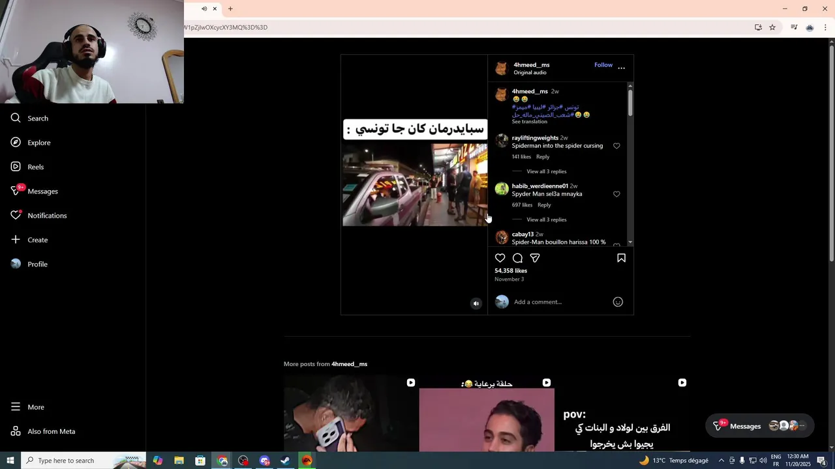Open 4hmeed__ms link in More posts

[349, 364]
